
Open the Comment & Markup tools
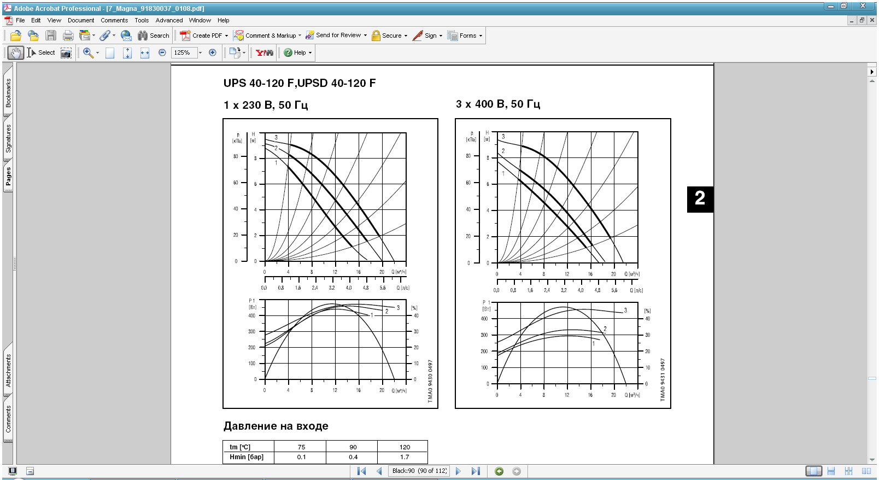(265, 36)
